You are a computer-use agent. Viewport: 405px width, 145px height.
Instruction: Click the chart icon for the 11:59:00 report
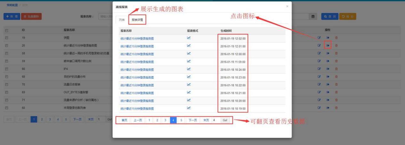pyautogui.click(x=189, y=61)
